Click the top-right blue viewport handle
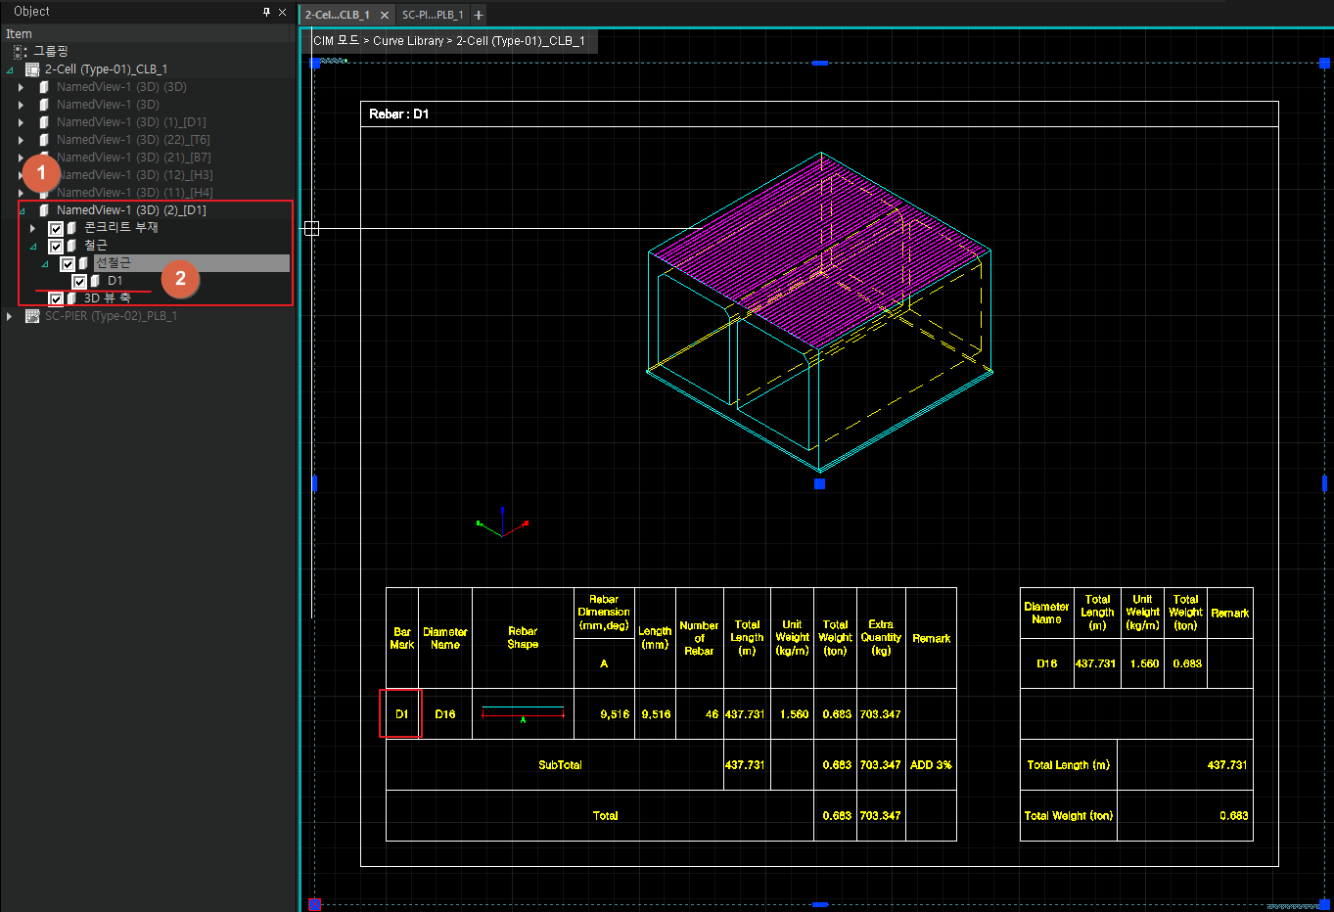1334x912 pixels. (1324, 63)
